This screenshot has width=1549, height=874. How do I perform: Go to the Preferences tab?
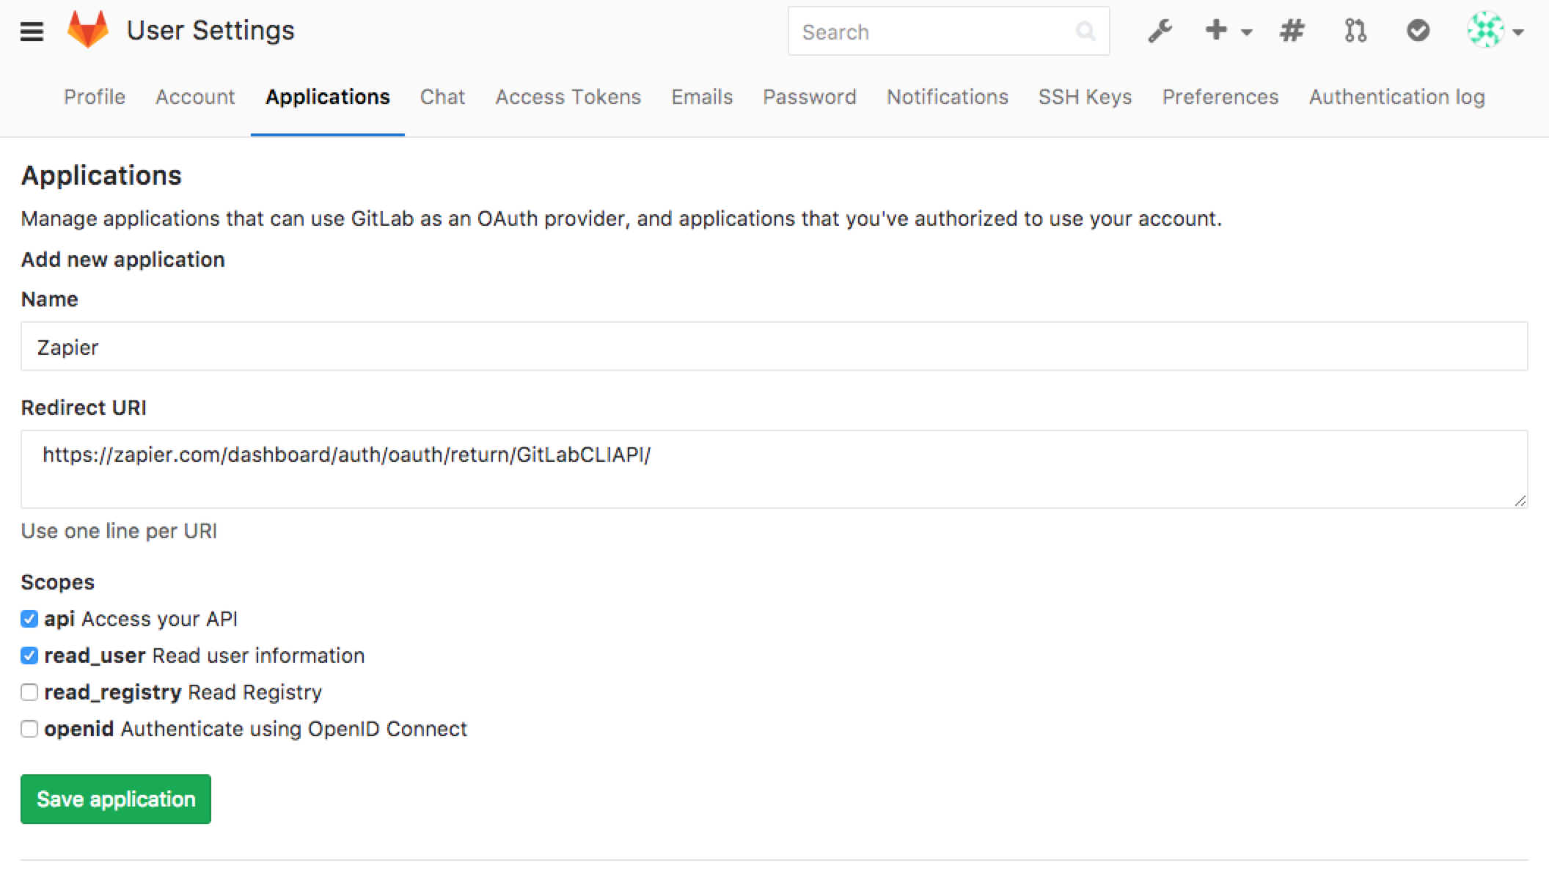(x=1220, y=97)
